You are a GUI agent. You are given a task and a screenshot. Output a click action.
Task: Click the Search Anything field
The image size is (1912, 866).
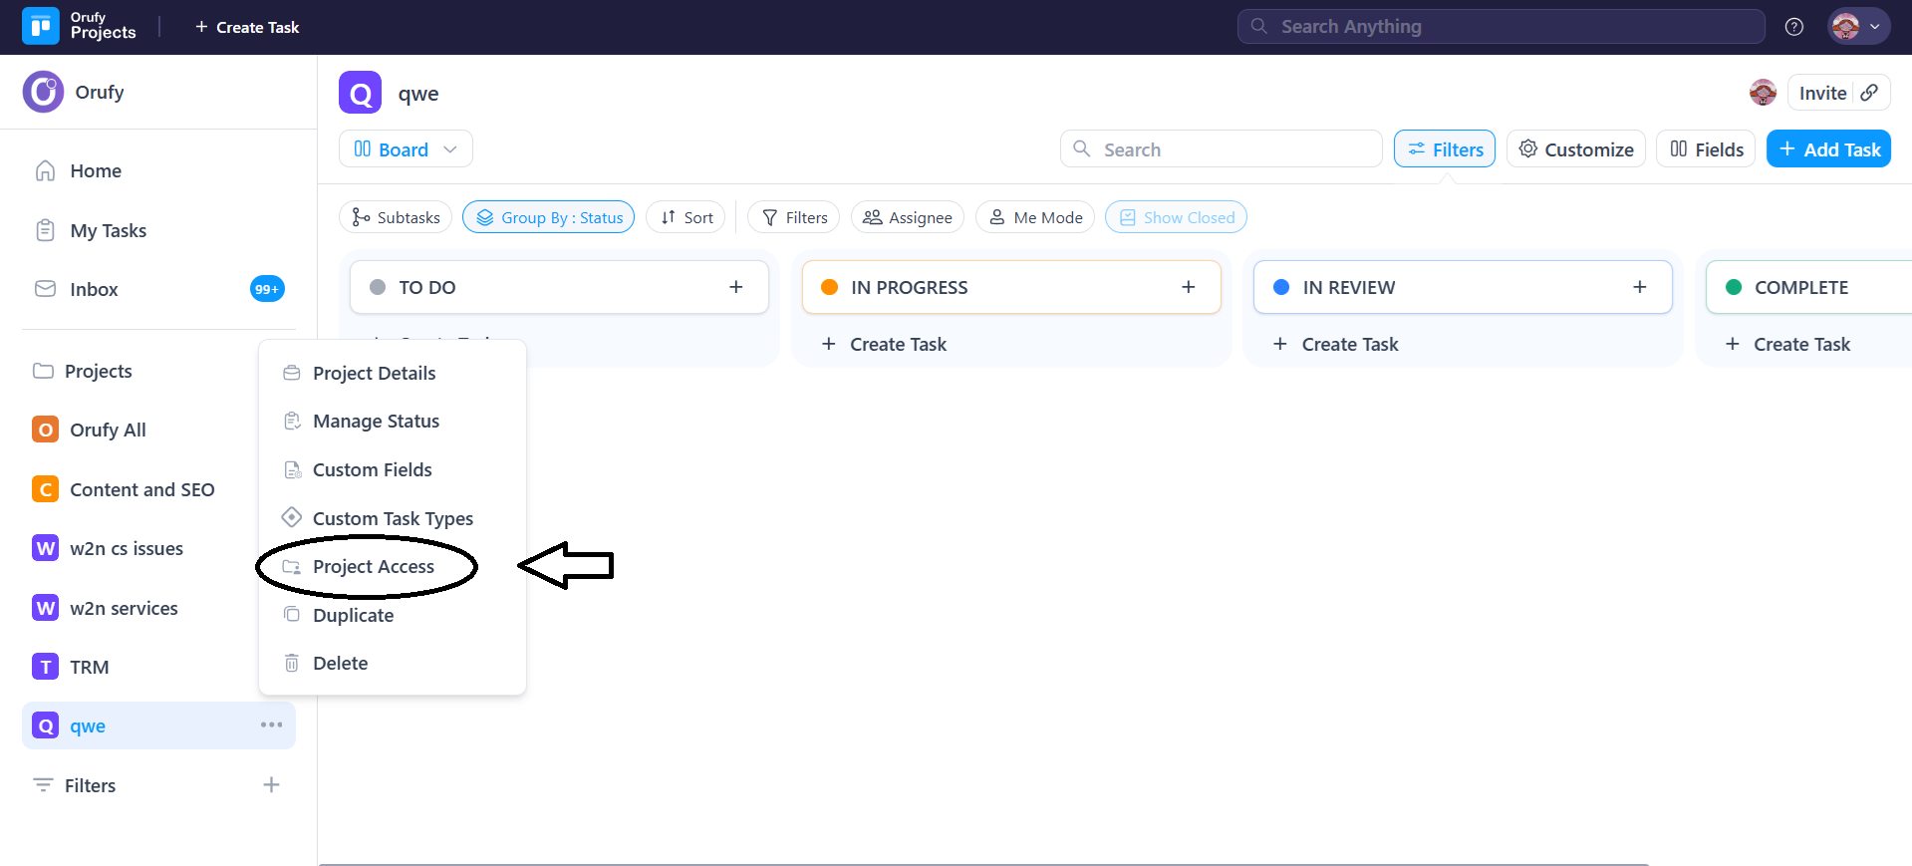1501,27
